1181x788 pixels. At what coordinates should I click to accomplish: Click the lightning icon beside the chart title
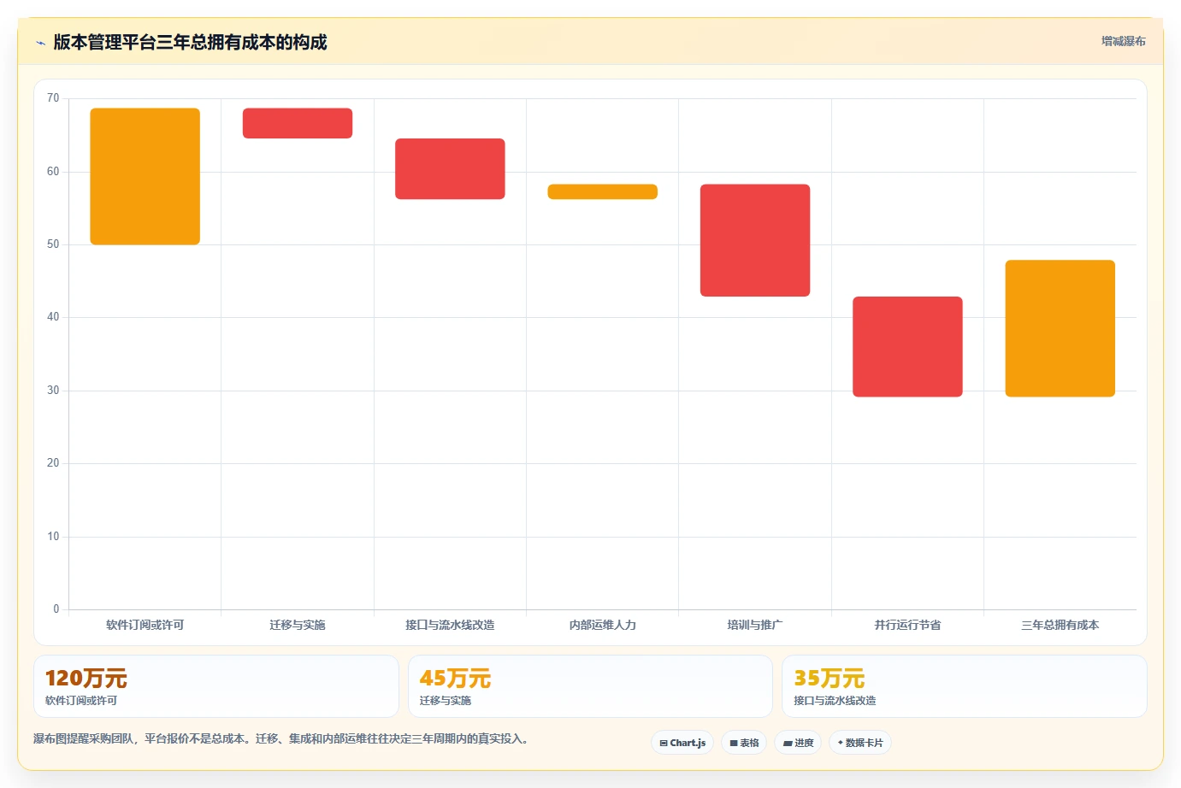click(x=40, y=43)
